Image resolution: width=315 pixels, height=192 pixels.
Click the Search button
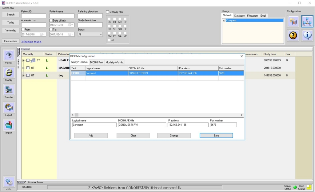tap(11, 14)
